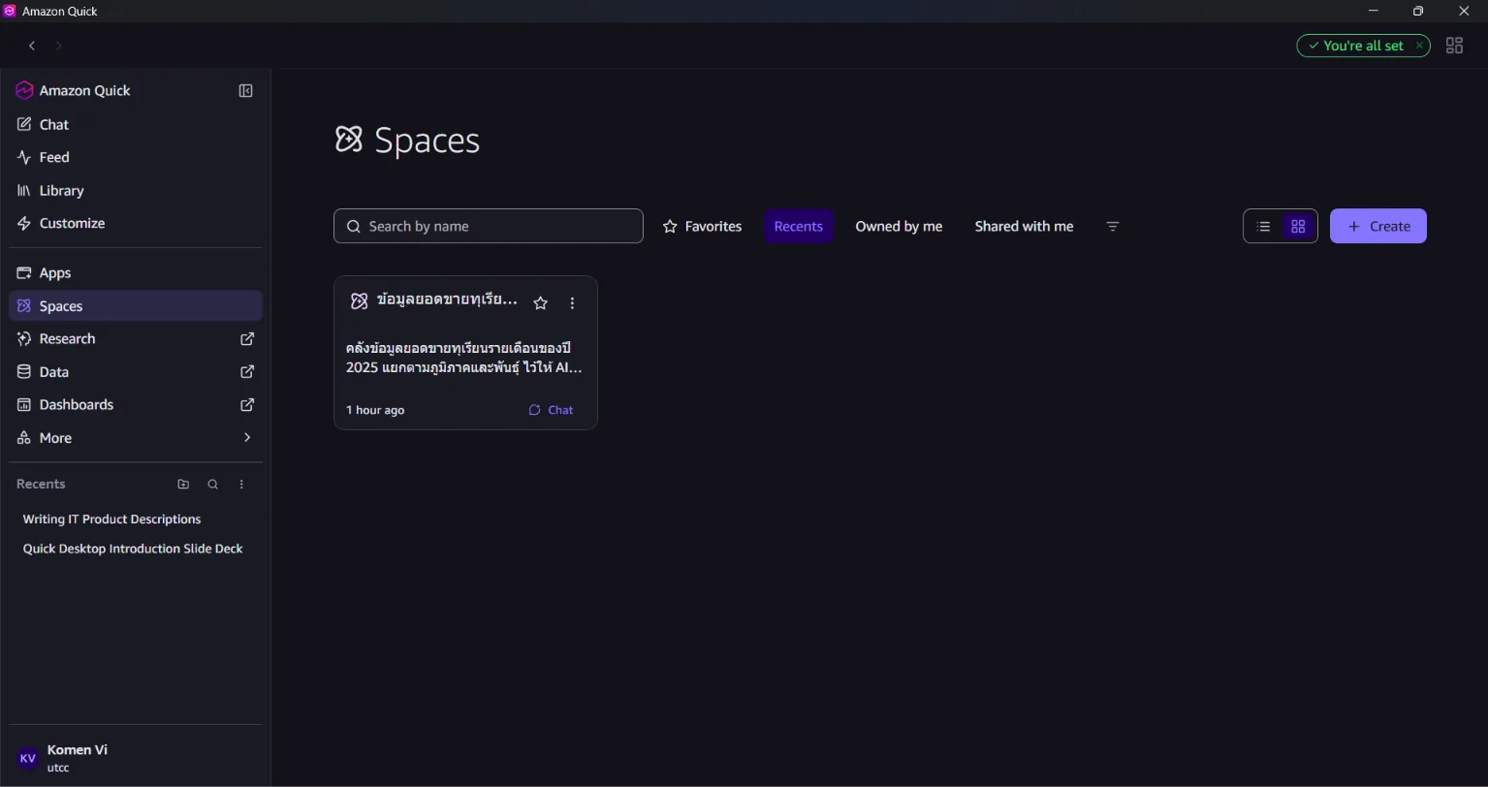Star the Thai-titled space as favorite
1488x787 pixels.
[x=541, y=303]
